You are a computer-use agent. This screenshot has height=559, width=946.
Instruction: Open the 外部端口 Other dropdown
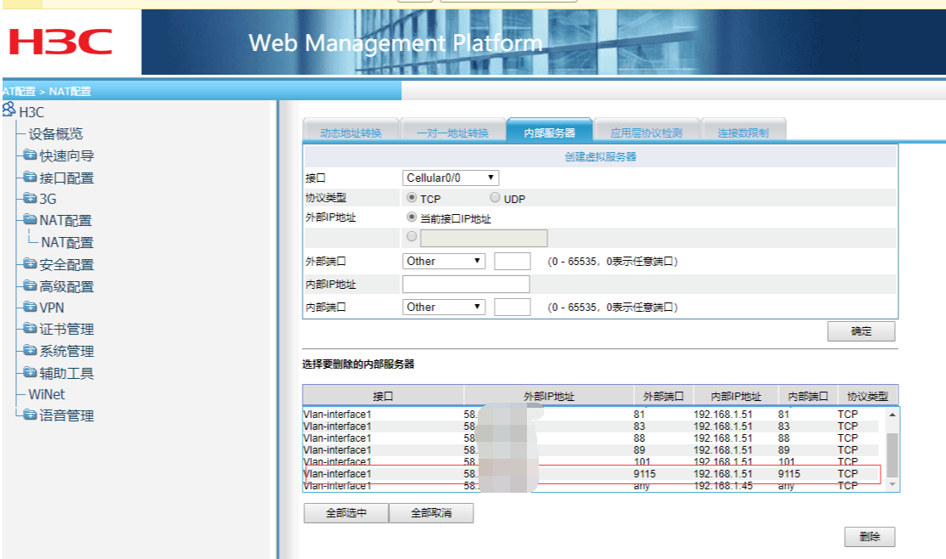444,261
